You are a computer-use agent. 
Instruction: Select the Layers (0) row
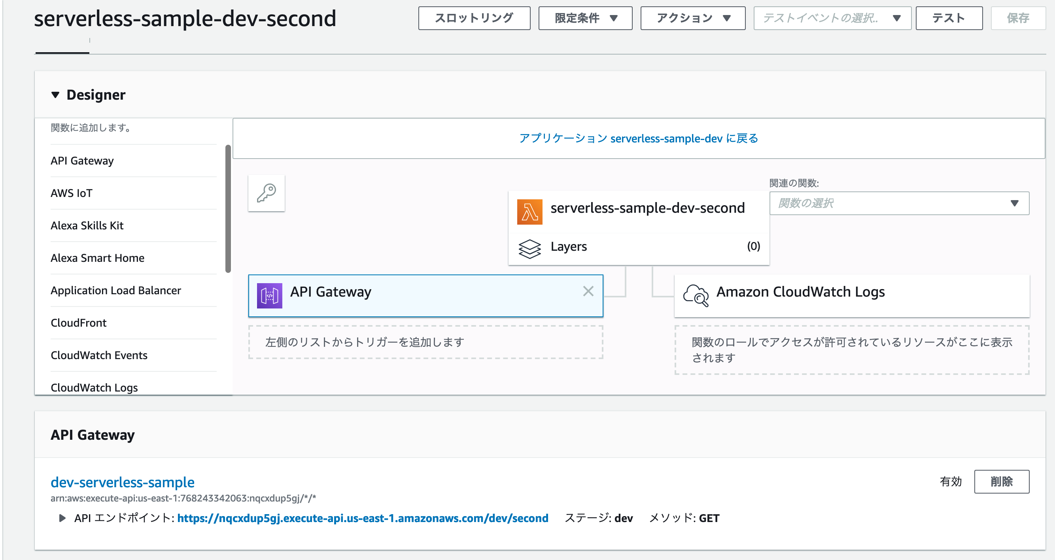[639, 249]
